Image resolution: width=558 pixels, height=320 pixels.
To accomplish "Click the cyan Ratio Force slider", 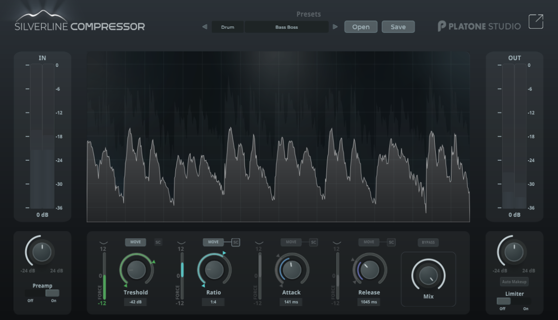I will pos(182,276).
